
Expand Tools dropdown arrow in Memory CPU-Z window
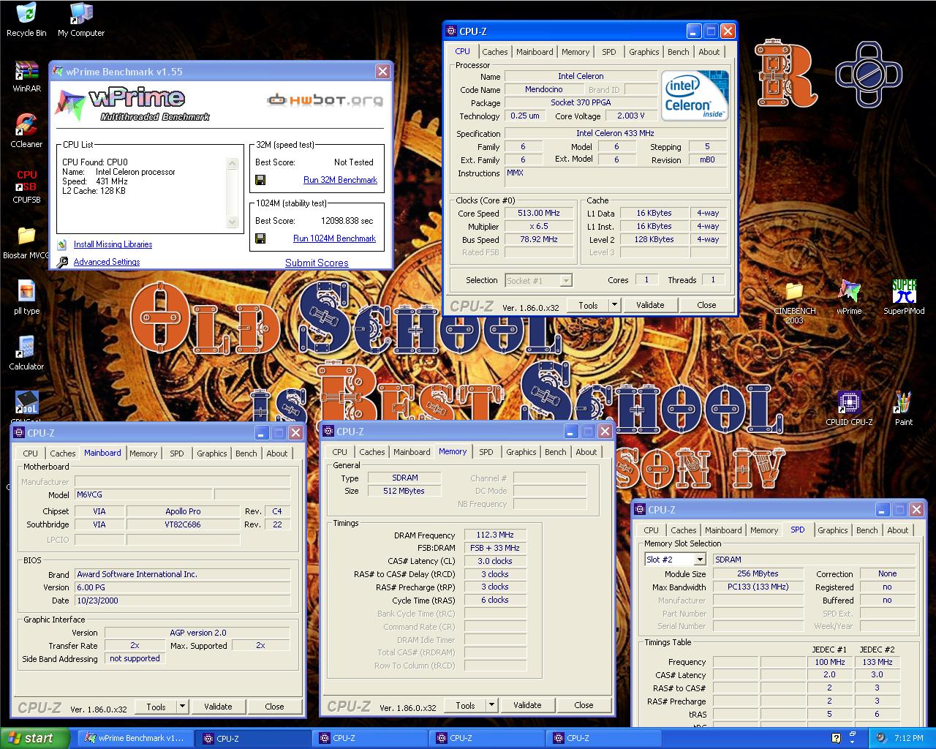click(492, 705)
